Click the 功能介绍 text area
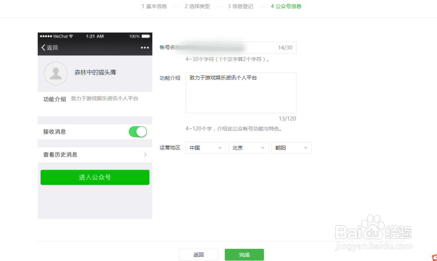437x261 pixels. pyautogui.click(x=241, y=93)
